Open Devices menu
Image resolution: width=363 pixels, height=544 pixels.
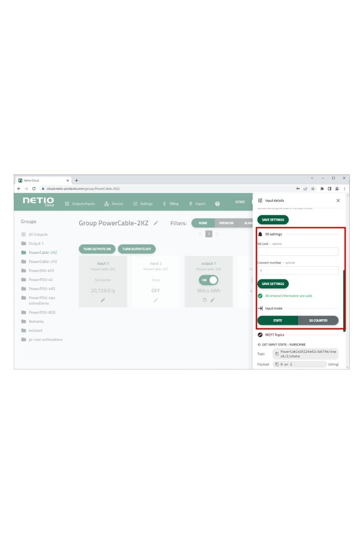114,204
